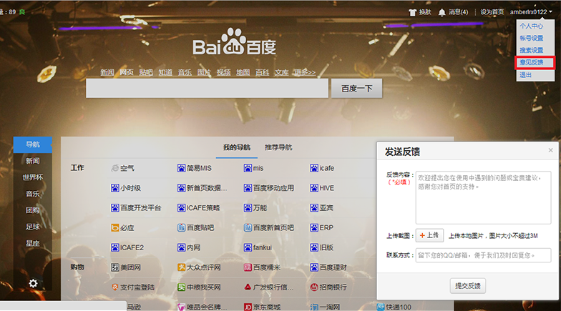Image resolution: width=561 pixels, height=311 pixels.
Task: Open the 简易MIS site icon
Action: 182,168
